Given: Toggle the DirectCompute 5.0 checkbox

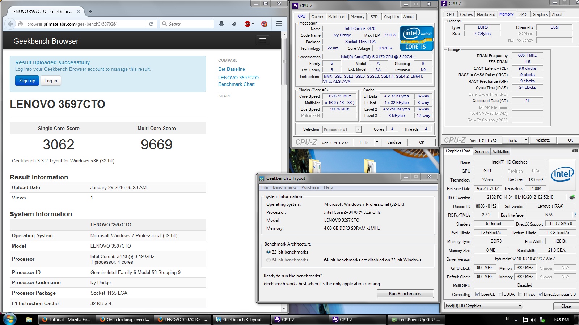Looking at the screenshot, I should tap(540, 294).
